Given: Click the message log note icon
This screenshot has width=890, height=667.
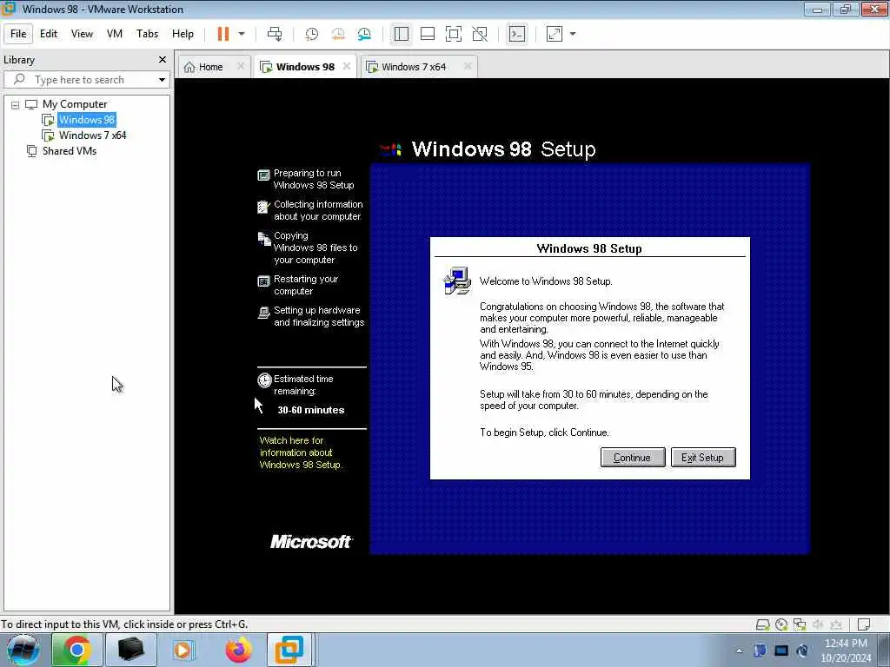Looking at the screenshot, I should (x=864, y=624).
